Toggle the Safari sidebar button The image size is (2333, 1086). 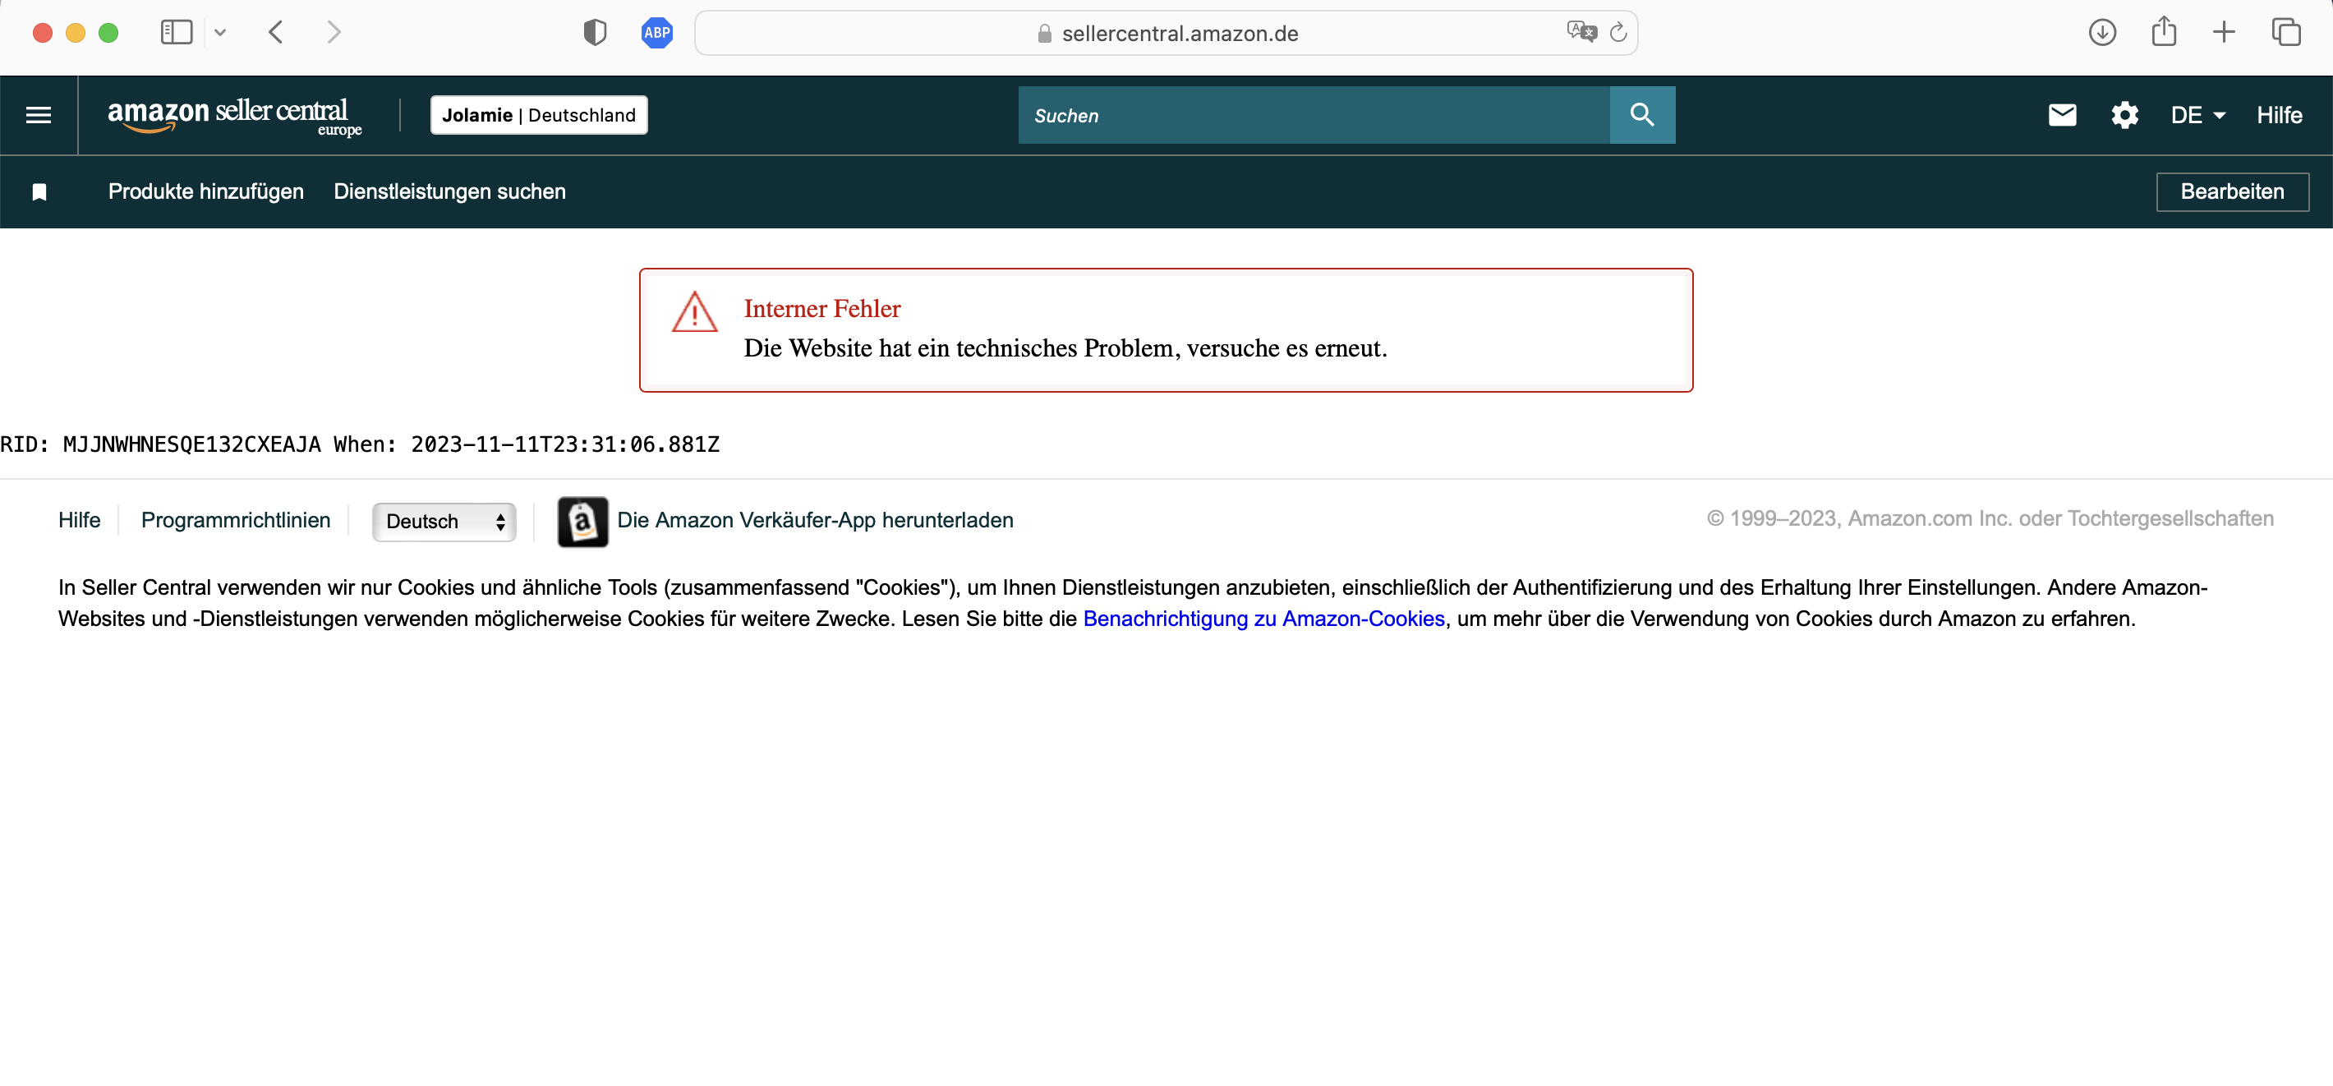177,33
